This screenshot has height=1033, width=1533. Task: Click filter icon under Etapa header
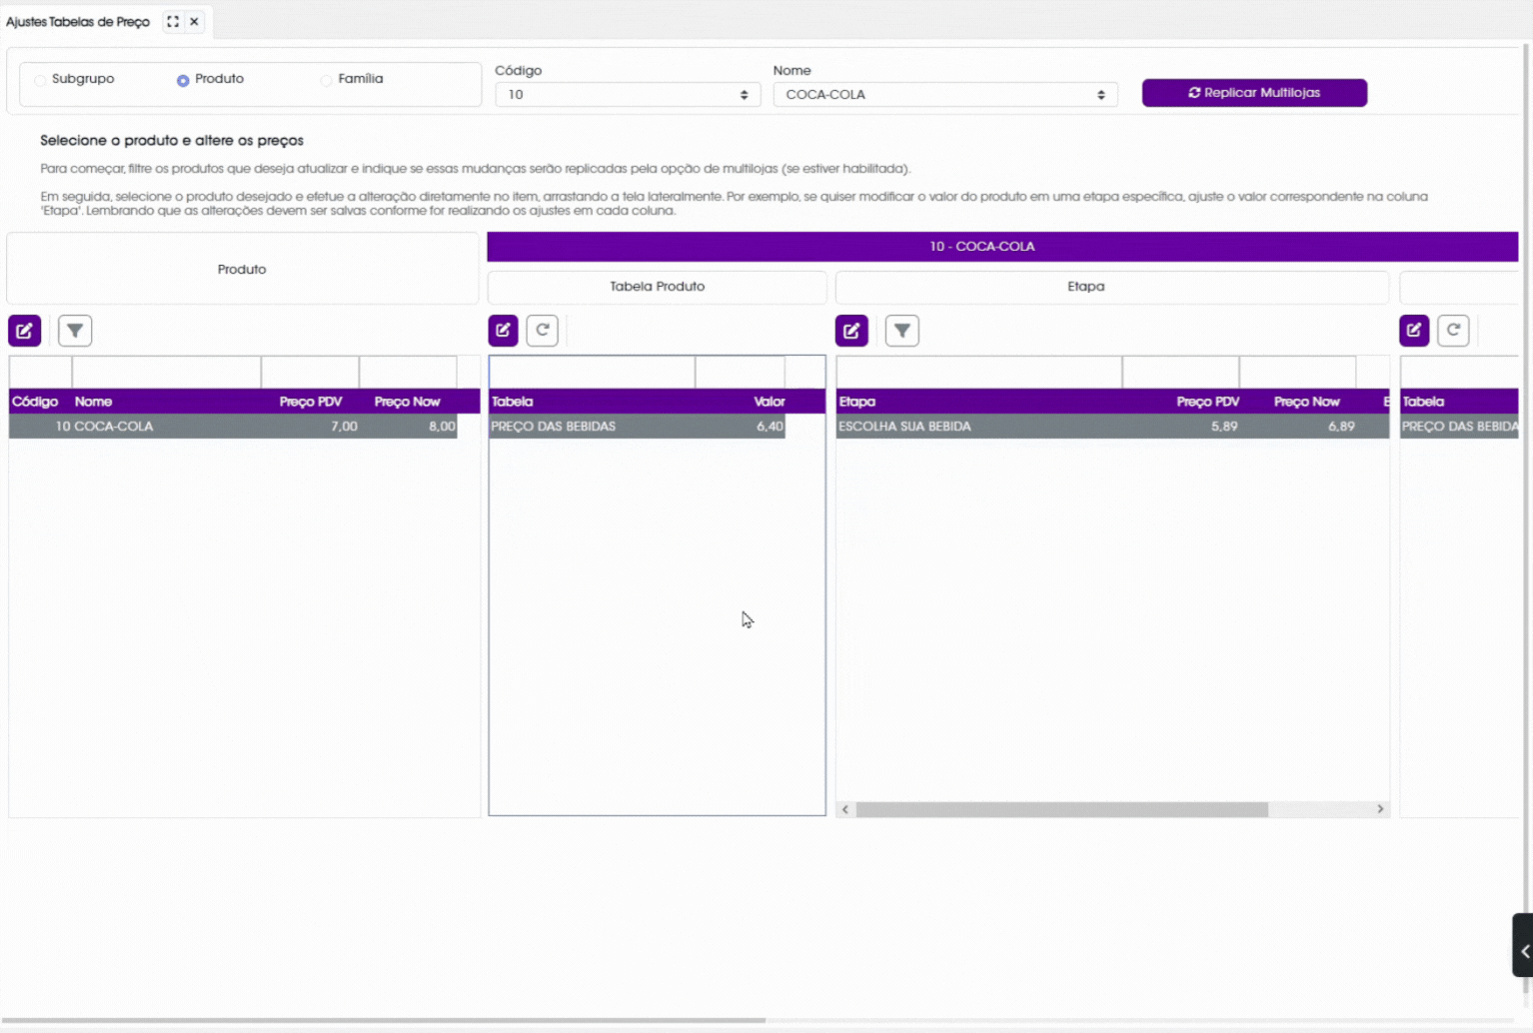(902, 331)
